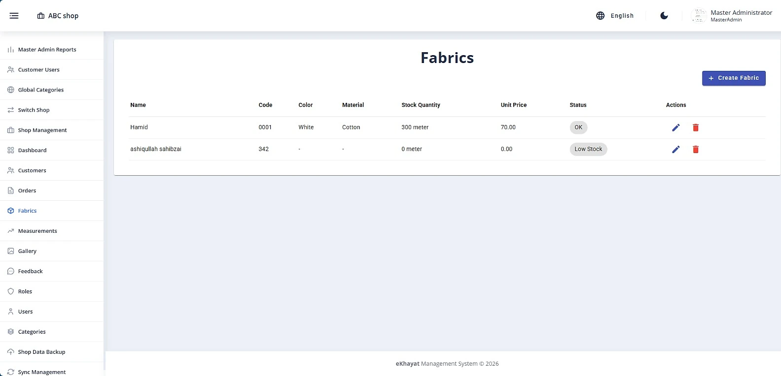This screenshot has height=376, width=781.
Task: Click the Low Stock status chip
Action: pos(588,149)
